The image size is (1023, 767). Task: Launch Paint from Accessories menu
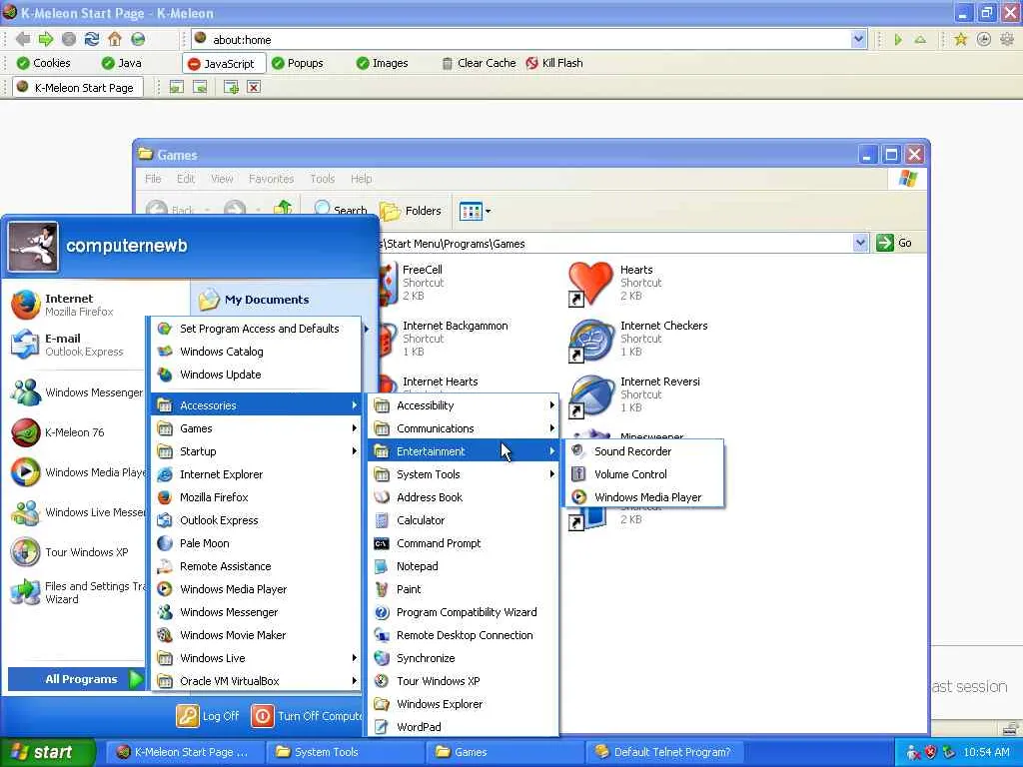point(464,589)
